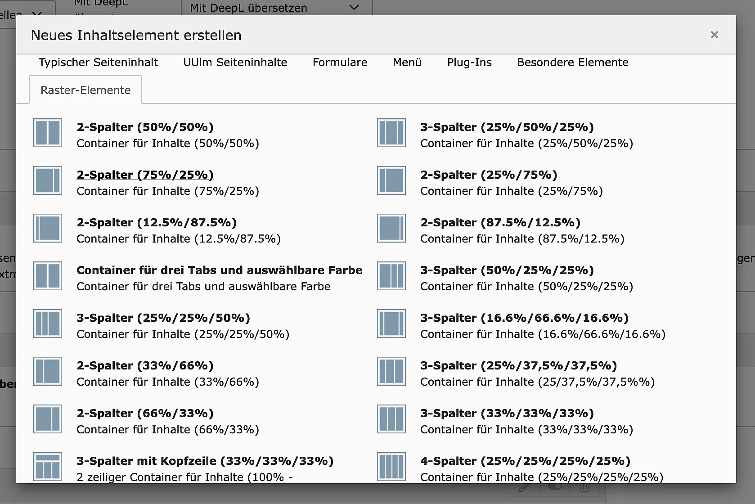Select the 3-Spalter (25%/50%/25%) layout icon
Screen dimensions: 755x504
pos(391,133)
